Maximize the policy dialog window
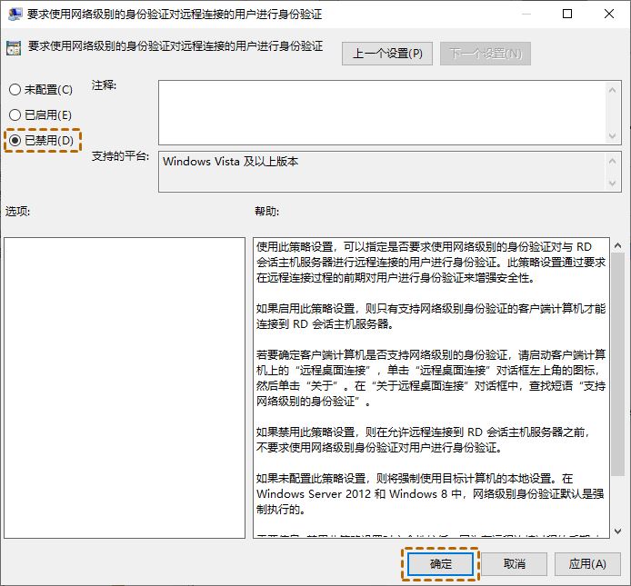This screenshot has height=586, width=631. click(x=567, y=14)
